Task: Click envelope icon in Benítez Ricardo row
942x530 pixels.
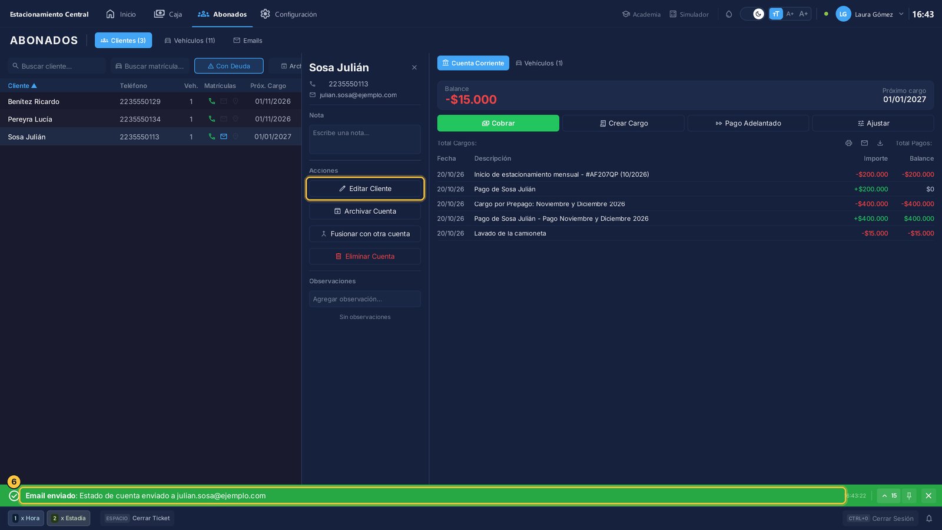Action: tap(224, 101)
